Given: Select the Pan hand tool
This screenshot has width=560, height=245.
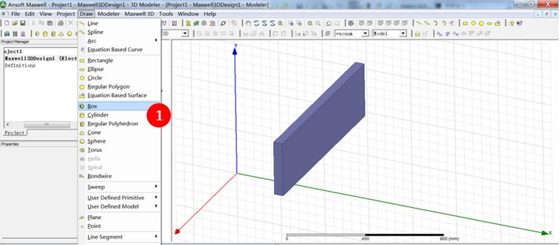Looking at the screenshot, I should tap(249, 23).
